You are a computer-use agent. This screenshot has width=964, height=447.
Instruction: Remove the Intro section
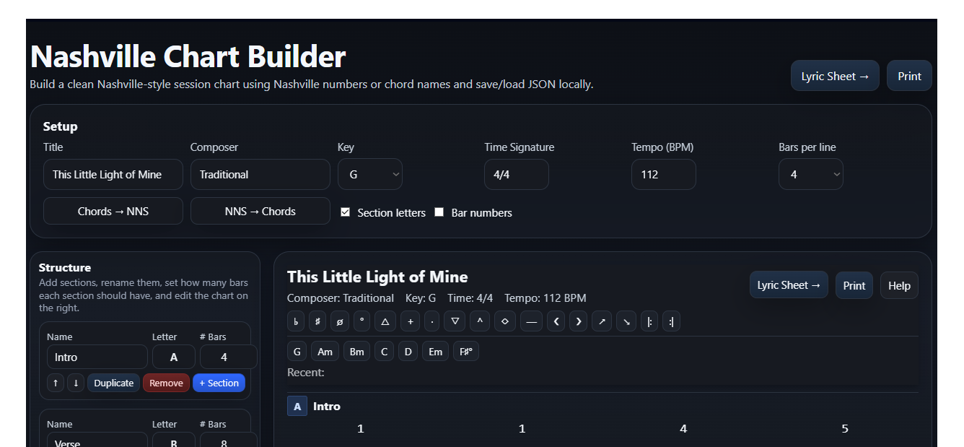pyautogui.click(x=166, y=383)
